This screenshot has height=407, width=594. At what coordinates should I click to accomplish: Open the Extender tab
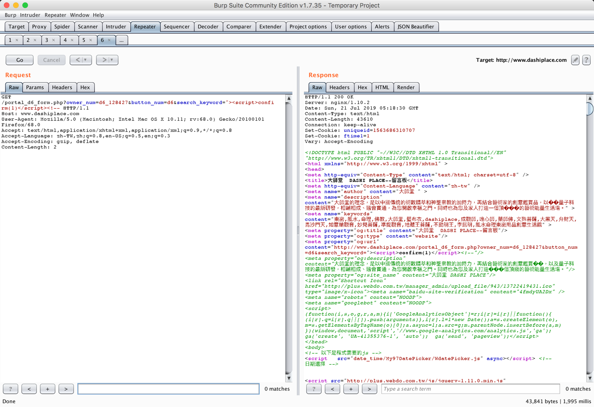coord(271,27)
